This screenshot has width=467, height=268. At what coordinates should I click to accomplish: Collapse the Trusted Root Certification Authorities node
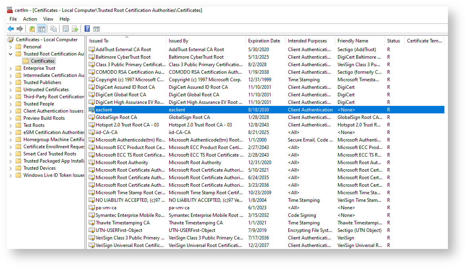point(11,54)
